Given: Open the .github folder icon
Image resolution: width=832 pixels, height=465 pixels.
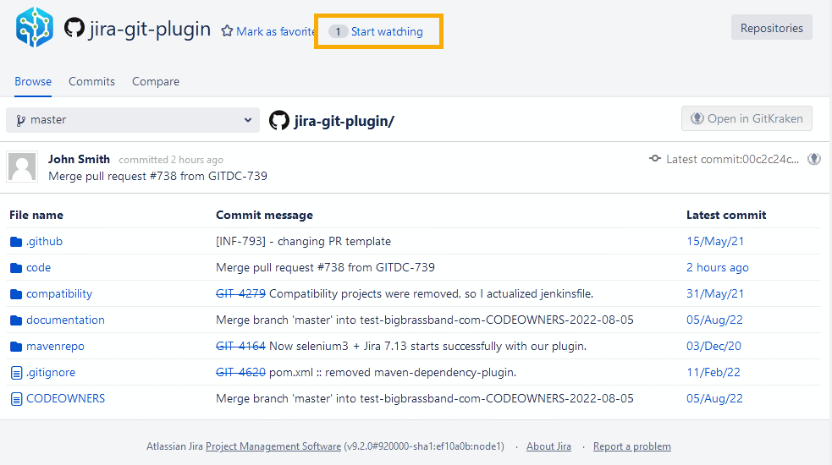Looking at the screenshot, I should (x=16, y=242).
